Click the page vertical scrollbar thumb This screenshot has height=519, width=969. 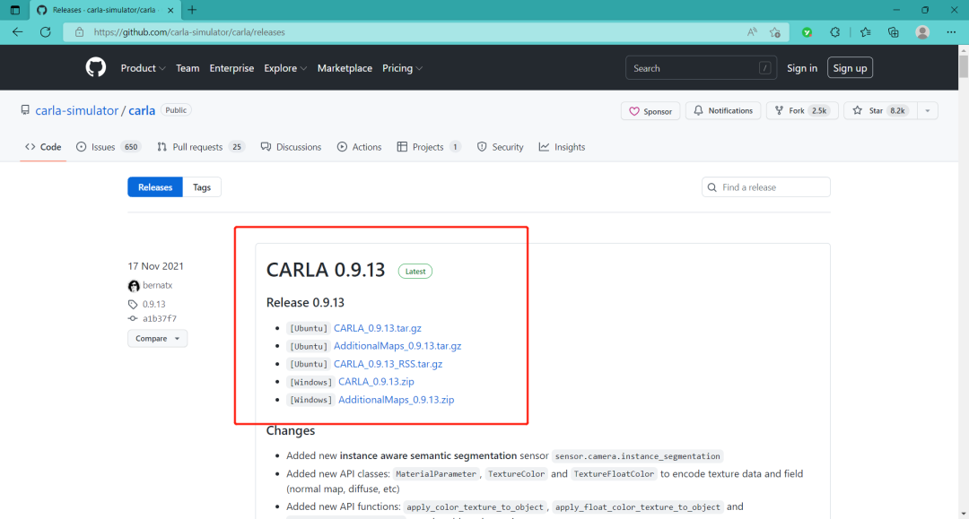[x=964, y=66]
